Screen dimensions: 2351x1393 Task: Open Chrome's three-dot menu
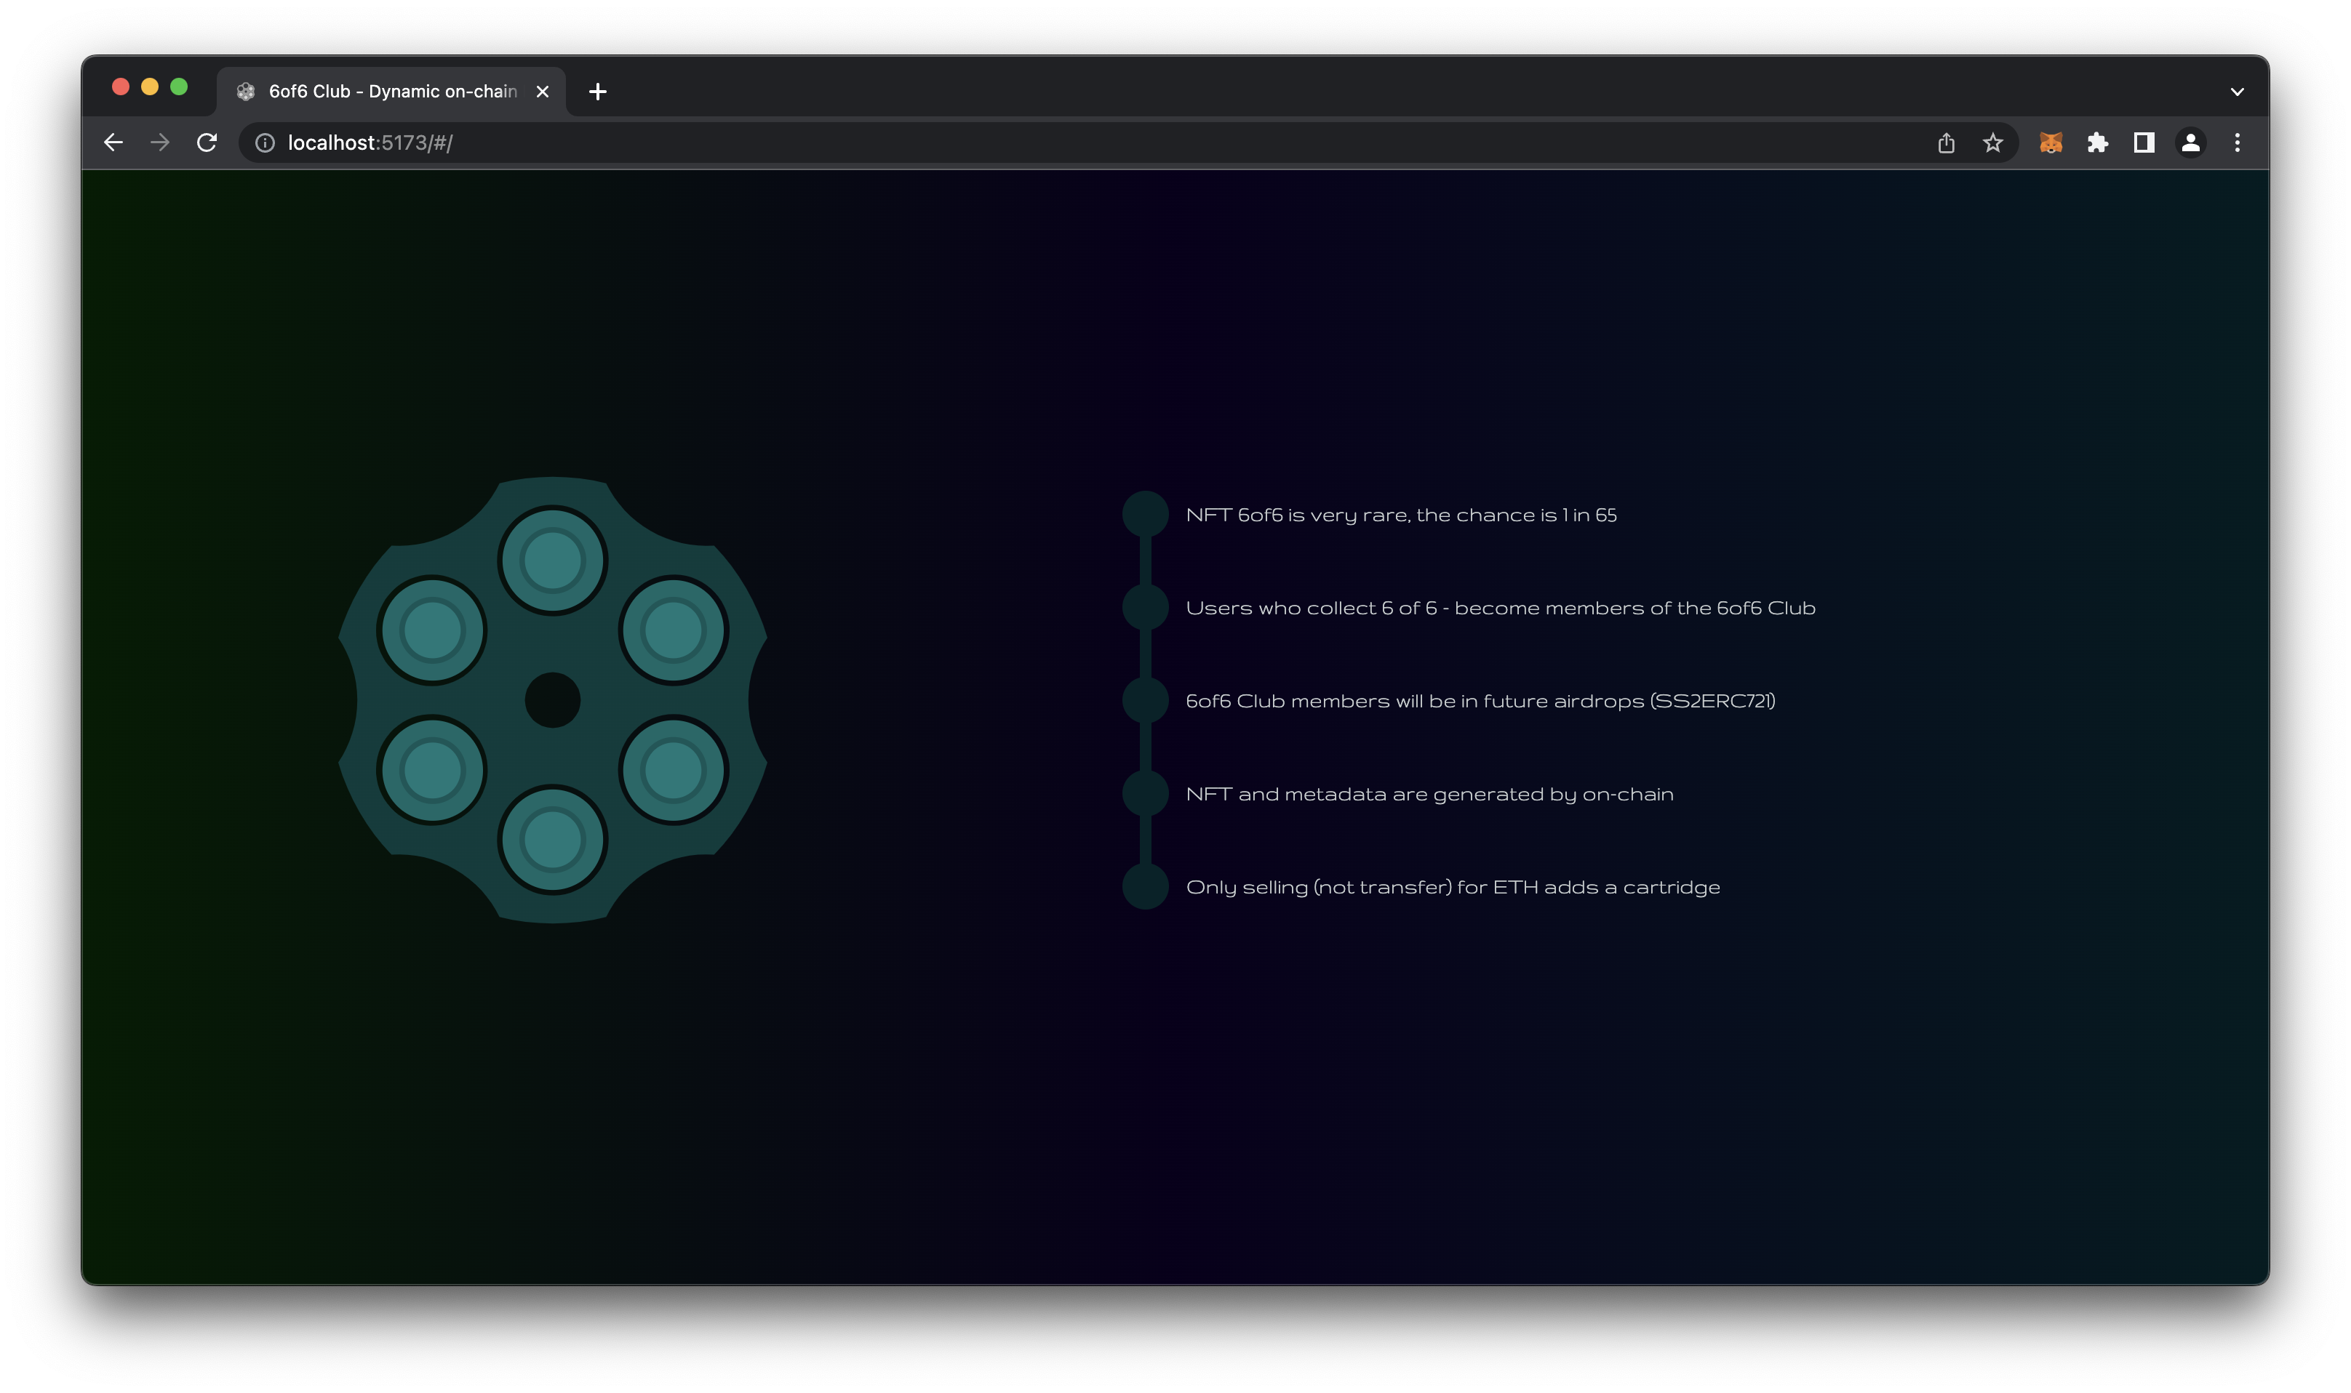(2238, 142)
